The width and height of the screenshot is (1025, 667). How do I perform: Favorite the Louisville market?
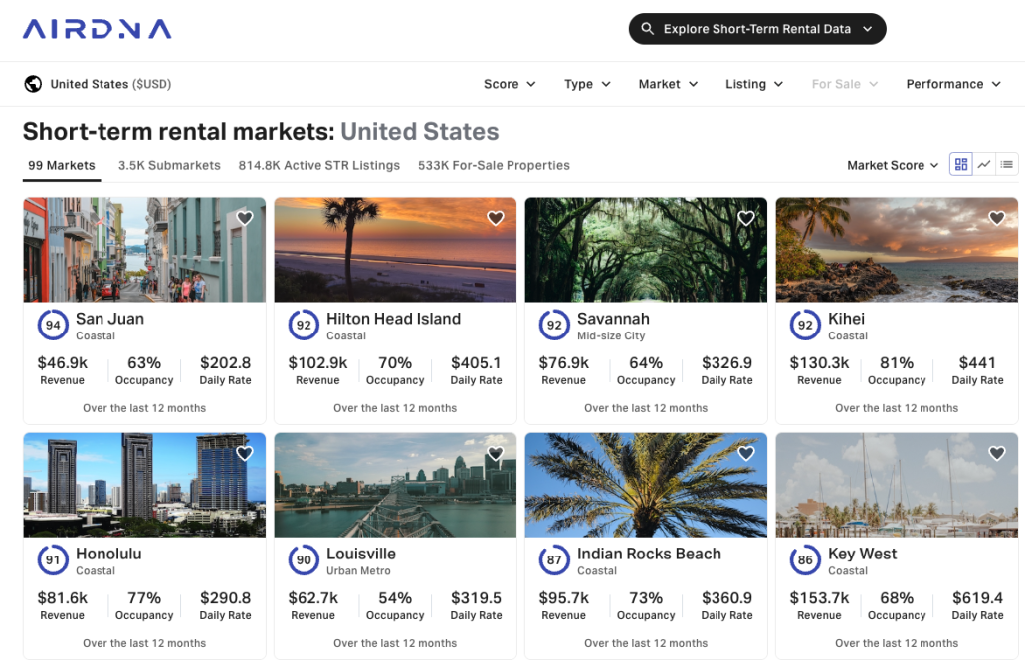pos(496,453)
